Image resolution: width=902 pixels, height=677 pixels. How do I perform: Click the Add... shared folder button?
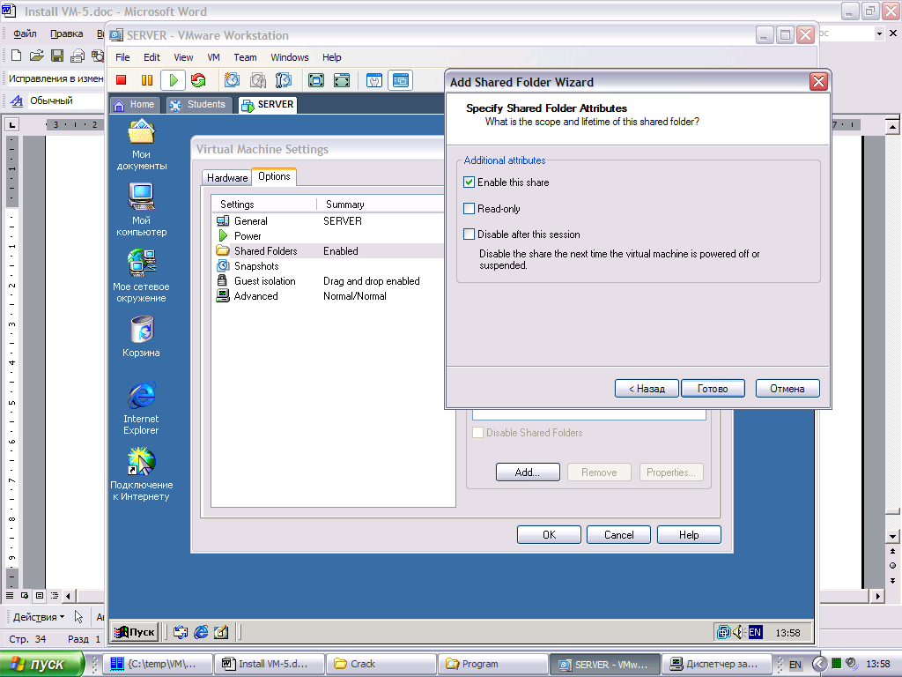[528, 472]
